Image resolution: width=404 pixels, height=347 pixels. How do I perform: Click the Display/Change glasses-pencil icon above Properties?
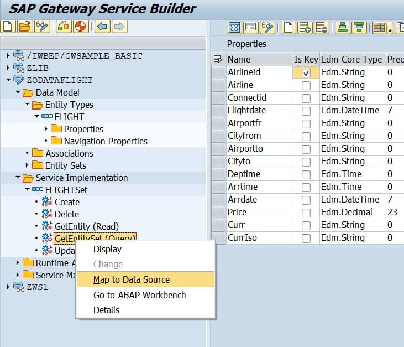tap(267, 27)
